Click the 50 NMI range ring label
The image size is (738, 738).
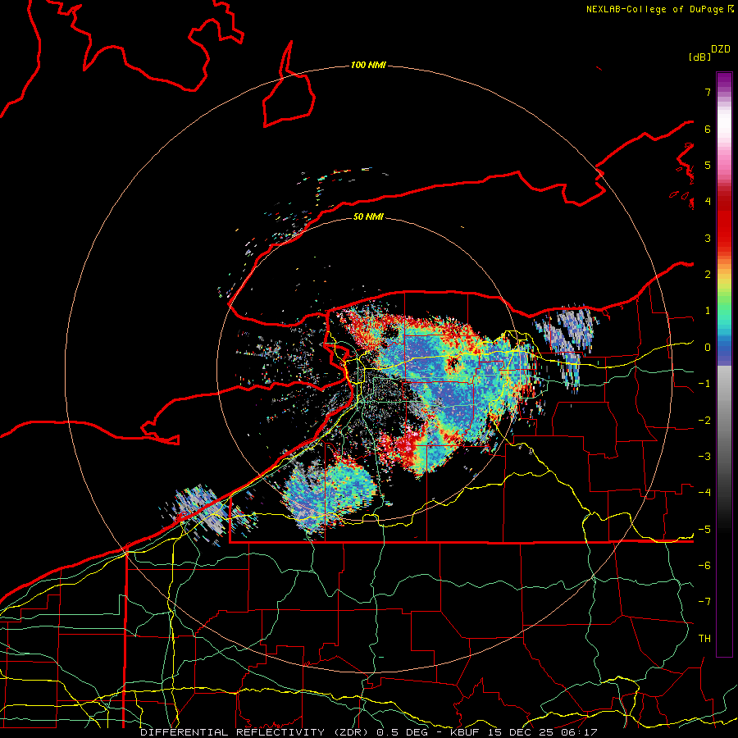click(368, 216)
